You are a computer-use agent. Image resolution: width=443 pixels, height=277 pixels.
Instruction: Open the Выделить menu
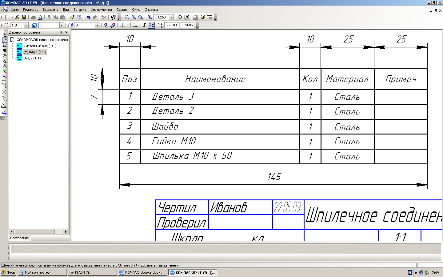tap(50, 10)
